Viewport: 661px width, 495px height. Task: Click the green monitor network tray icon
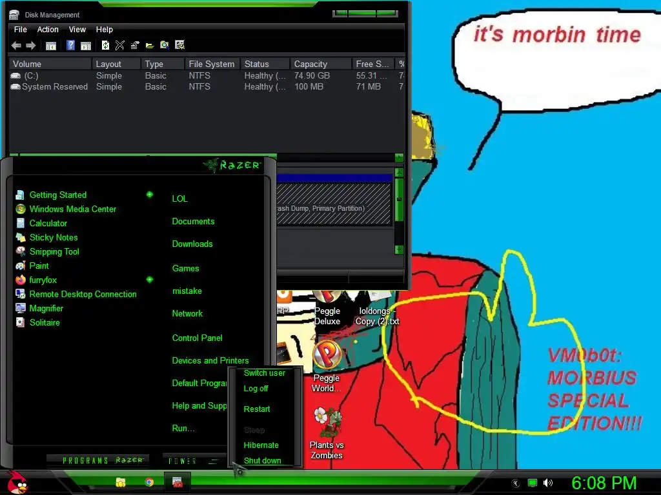[533, 483]
